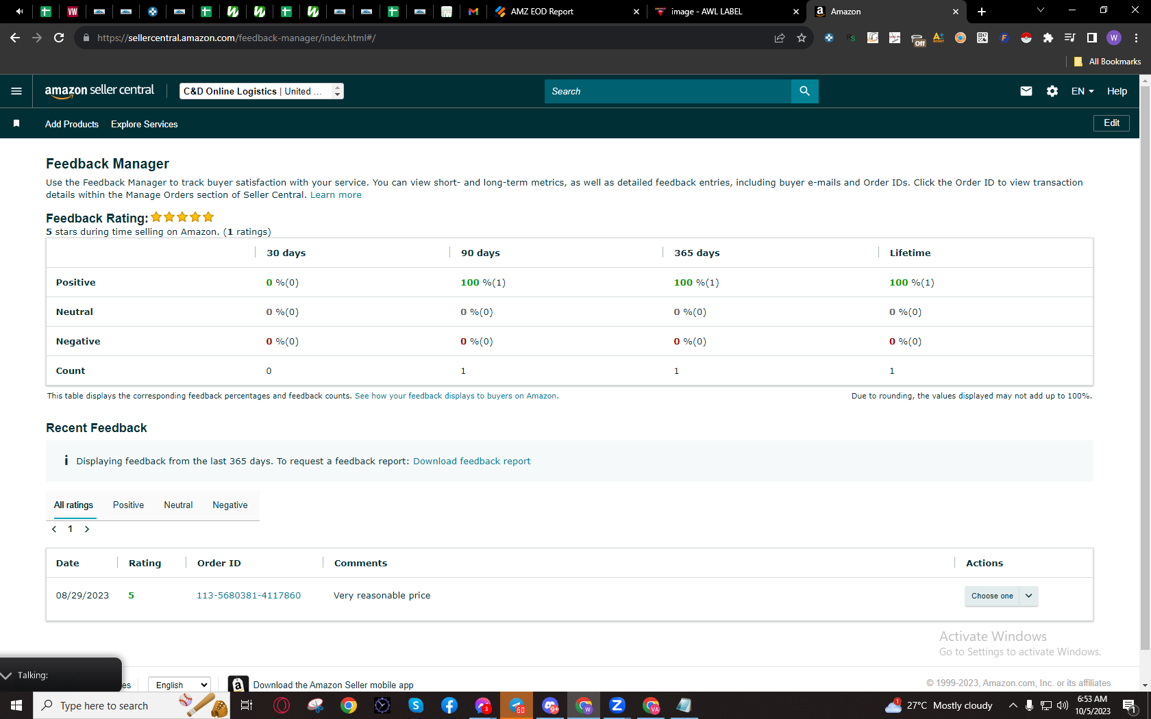This screenshot has height=719, width=1151.
Task: Collapse the Talking panel chevron
Action: pos(7,675)
